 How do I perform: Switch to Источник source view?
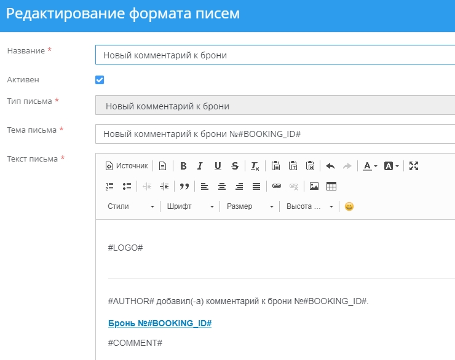coord(127,166)
